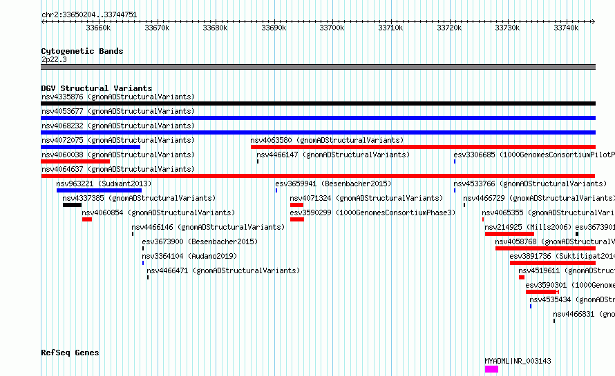Open the esv3891736 Suktitipat variant label
Viewport: 615px width, 376px height.
562,256
